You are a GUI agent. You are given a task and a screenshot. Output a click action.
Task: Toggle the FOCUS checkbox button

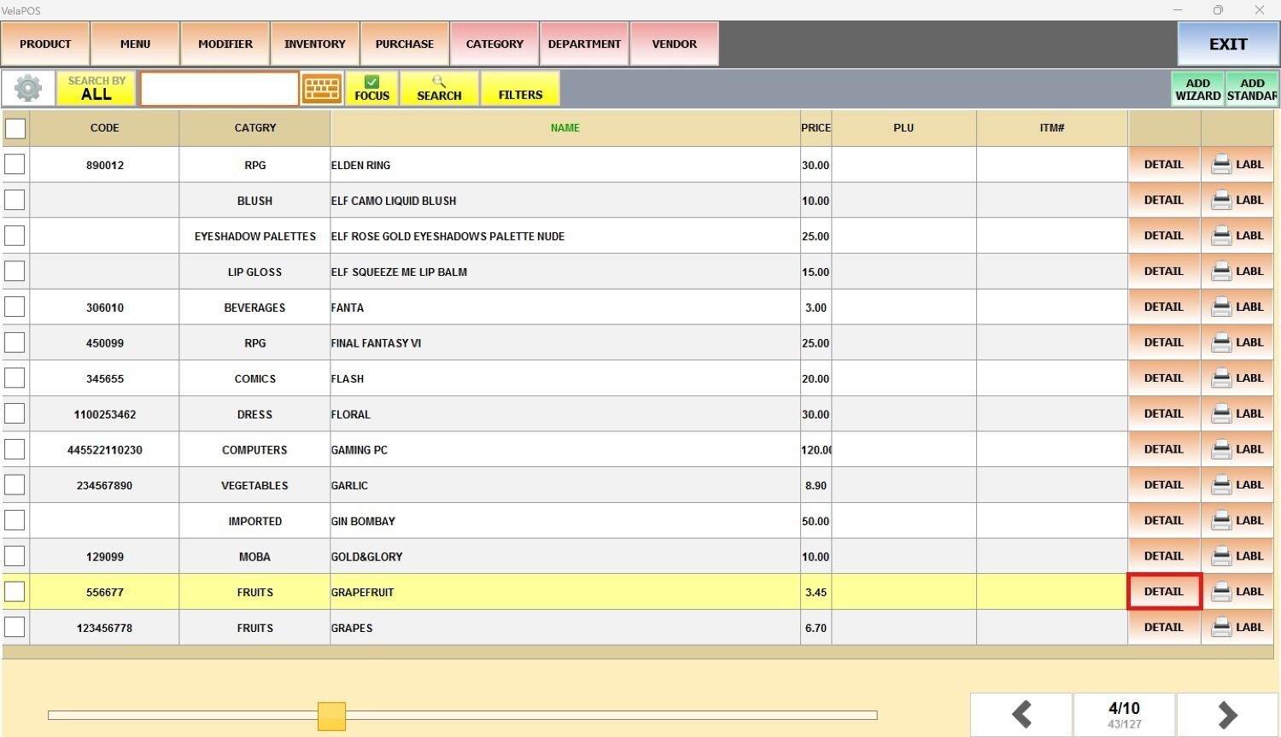(371, 88)
